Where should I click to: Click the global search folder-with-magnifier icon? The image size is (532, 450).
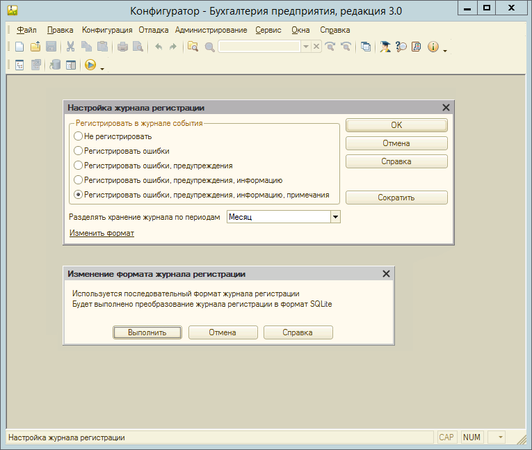pyautogui.click(x=193, y=47)
